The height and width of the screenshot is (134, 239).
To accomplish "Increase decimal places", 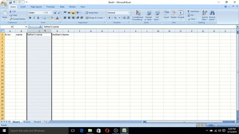I will pyautogui.click(x=124, y=18).
